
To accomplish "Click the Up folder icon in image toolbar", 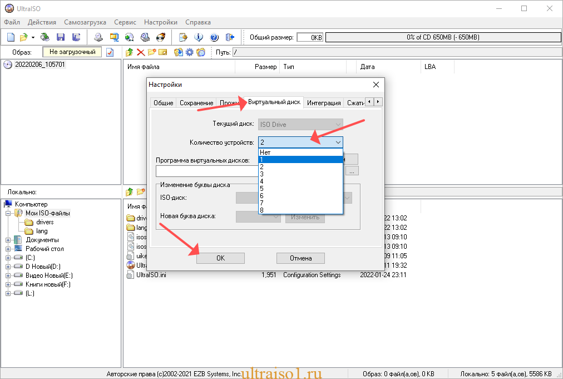I will pyautogui.click(x=129, y=52).
